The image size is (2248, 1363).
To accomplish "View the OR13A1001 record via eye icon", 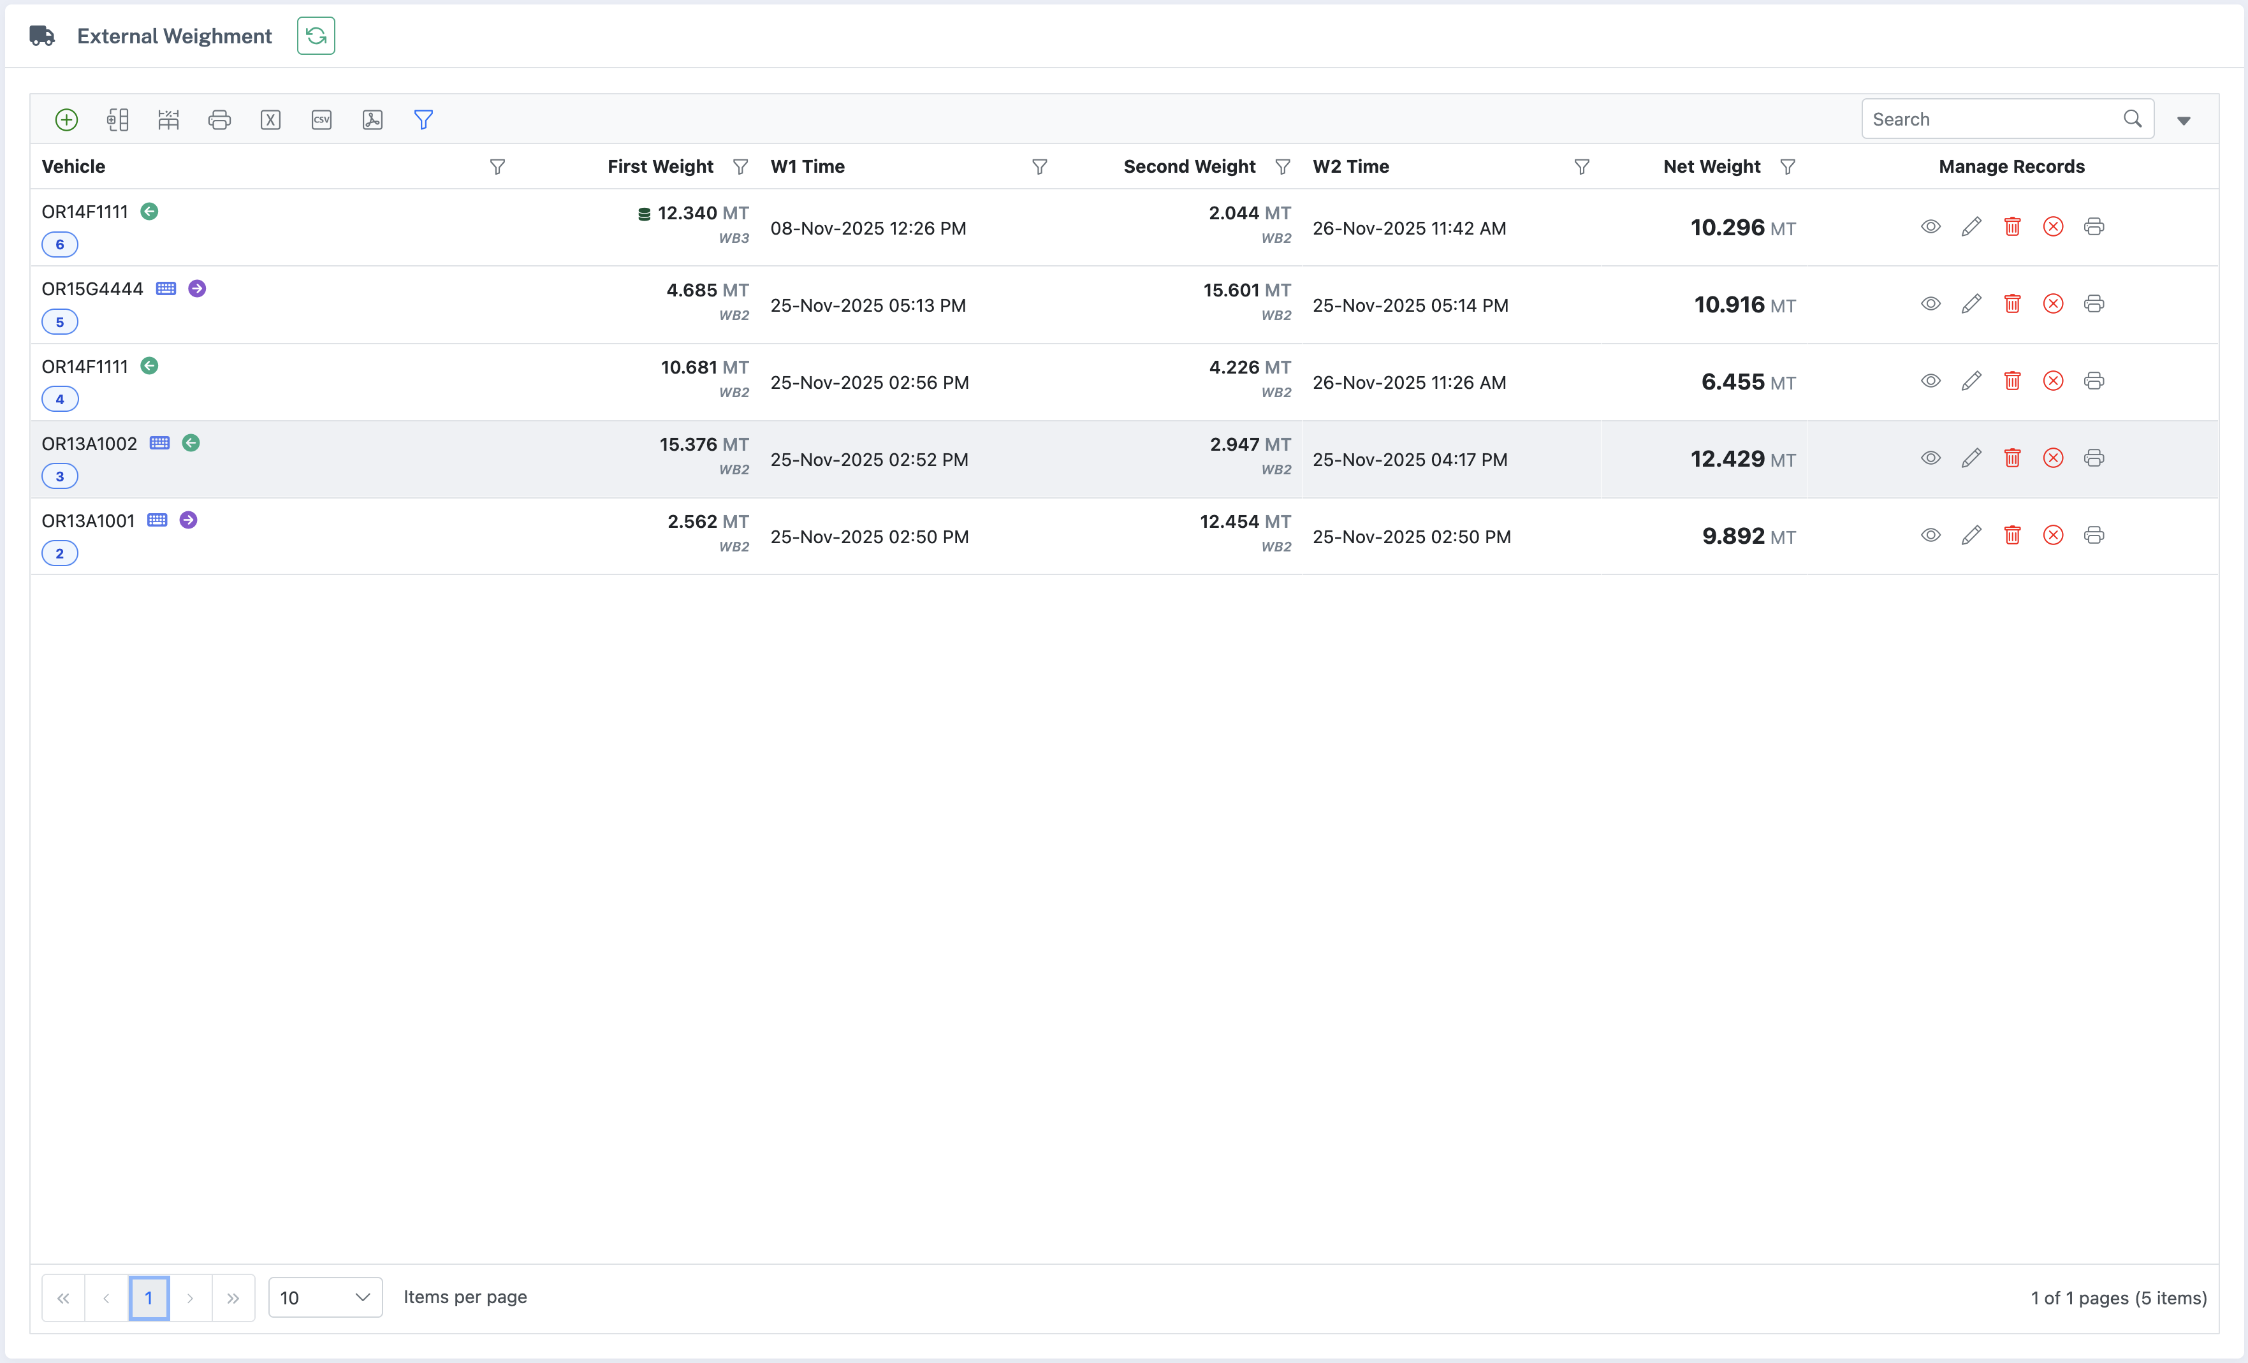I will [1931, 536].
